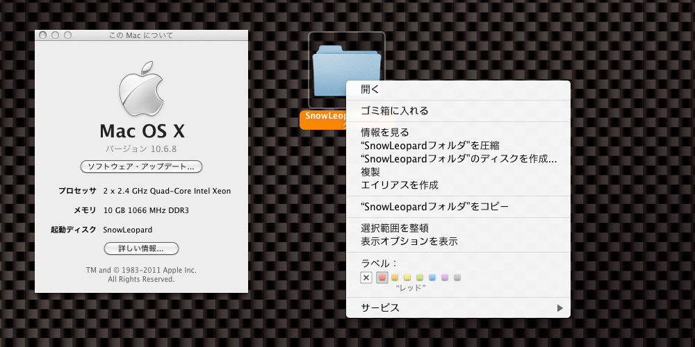Select “SnowLeopardフォルダ”を圧縮 entry
The image size is (695, 347).
coord(458,145)
